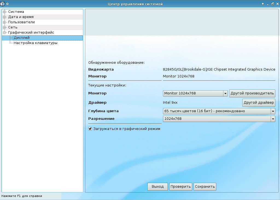The height and width of the screenshot is (200, 280).
Task: Click the application cube icon in titlebar
Action: pos(2,4)
